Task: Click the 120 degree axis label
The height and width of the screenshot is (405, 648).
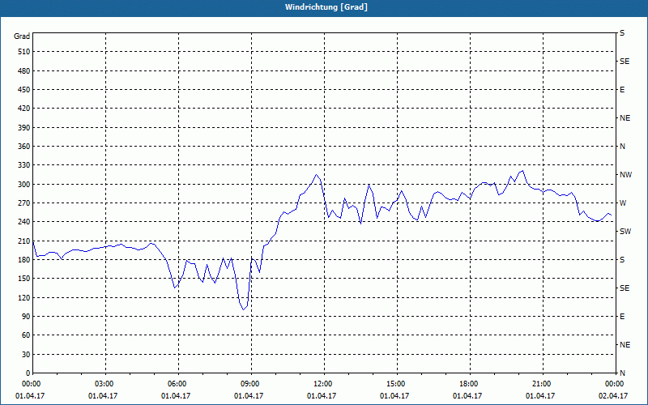Action: 24,297
